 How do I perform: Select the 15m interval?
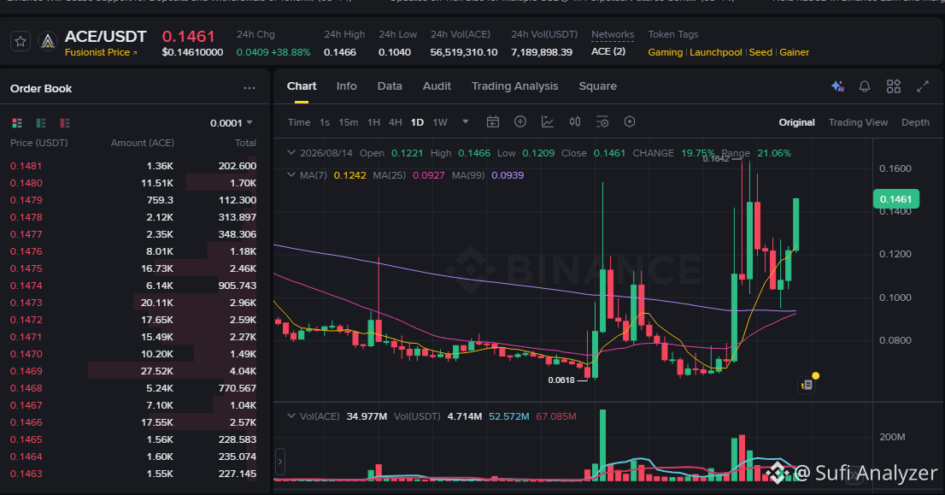tap(348, 122)
